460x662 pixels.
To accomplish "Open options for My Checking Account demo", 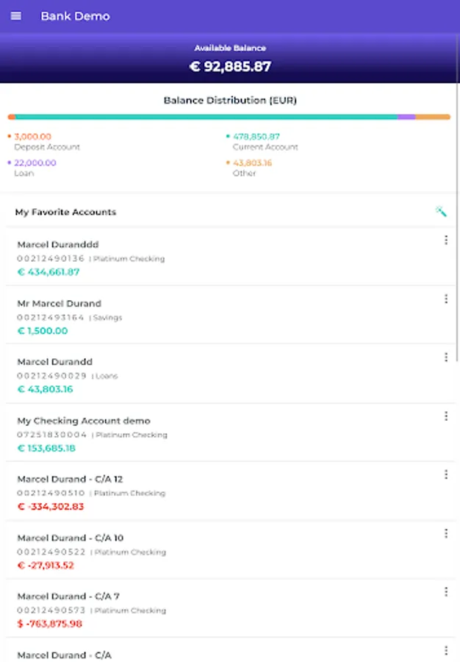I will [x=446, y=416].
